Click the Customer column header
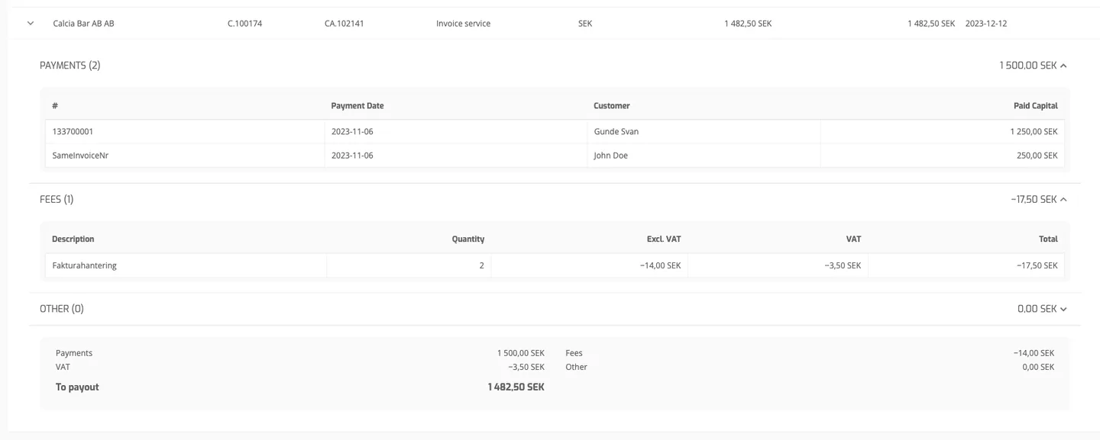This screenshot has width=1100, height=440. [612, 106]
